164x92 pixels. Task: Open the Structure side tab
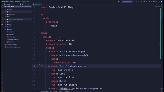click(x=2, y=89)
